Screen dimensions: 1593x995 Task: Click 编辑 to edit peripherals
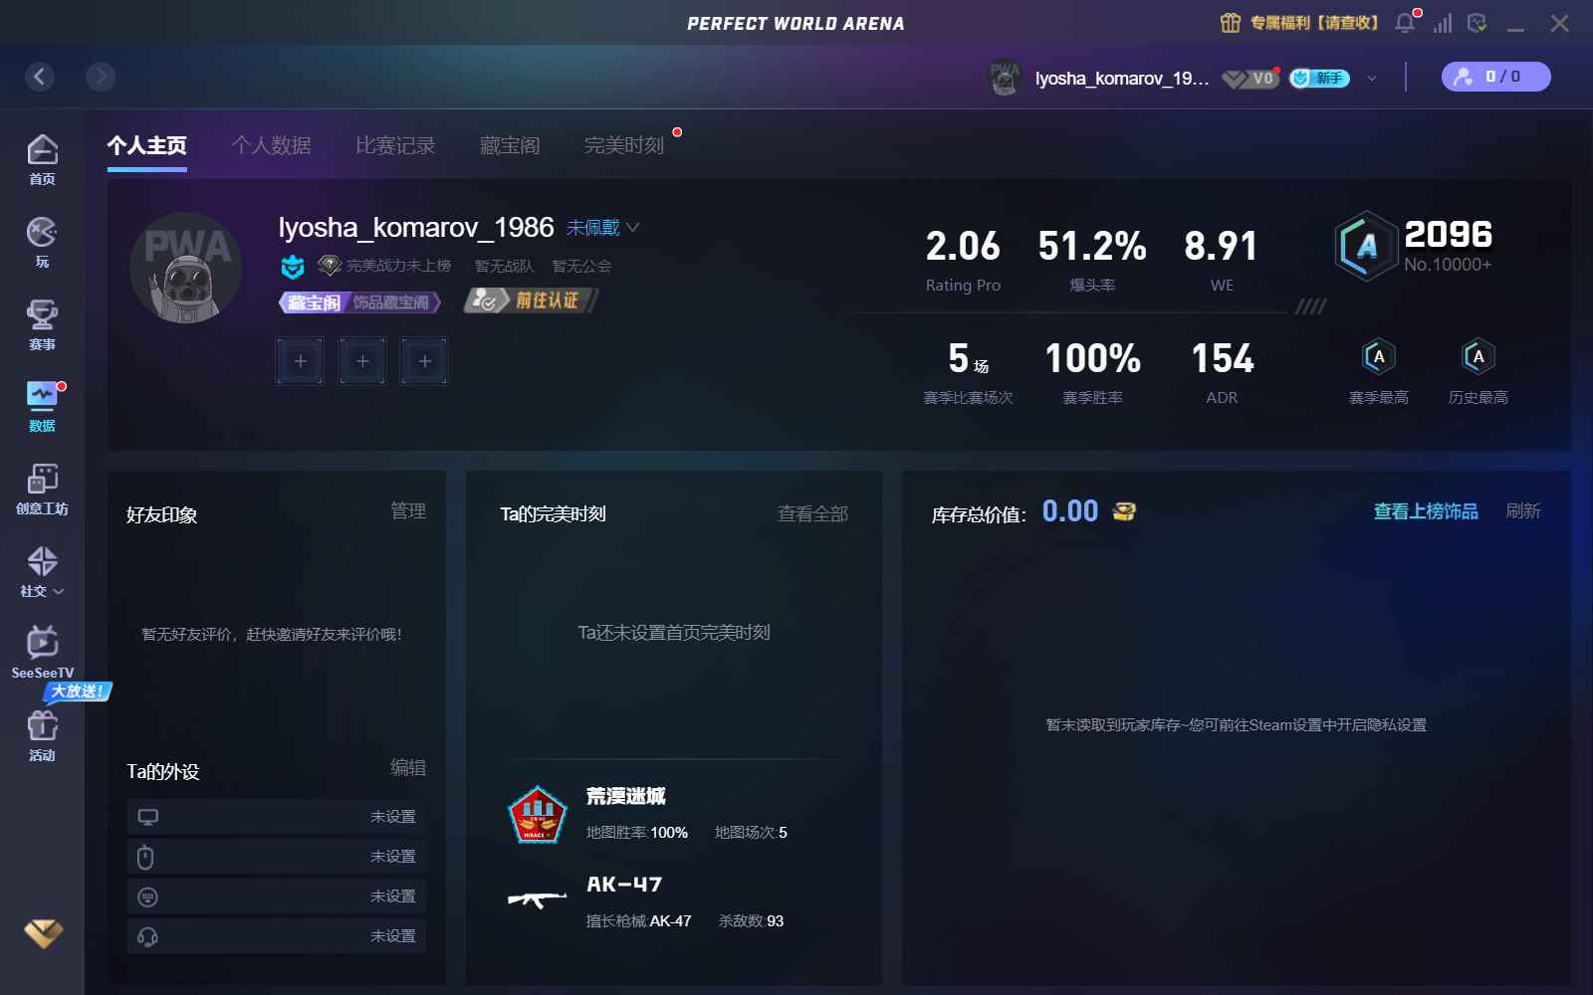408,767
